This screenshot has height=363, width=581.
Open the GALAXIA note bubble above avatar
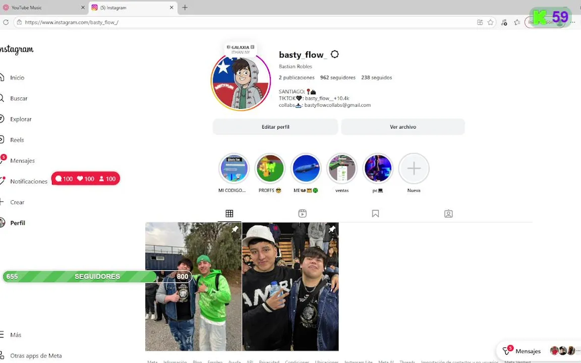pyautogui.click(x=241, y=49)
